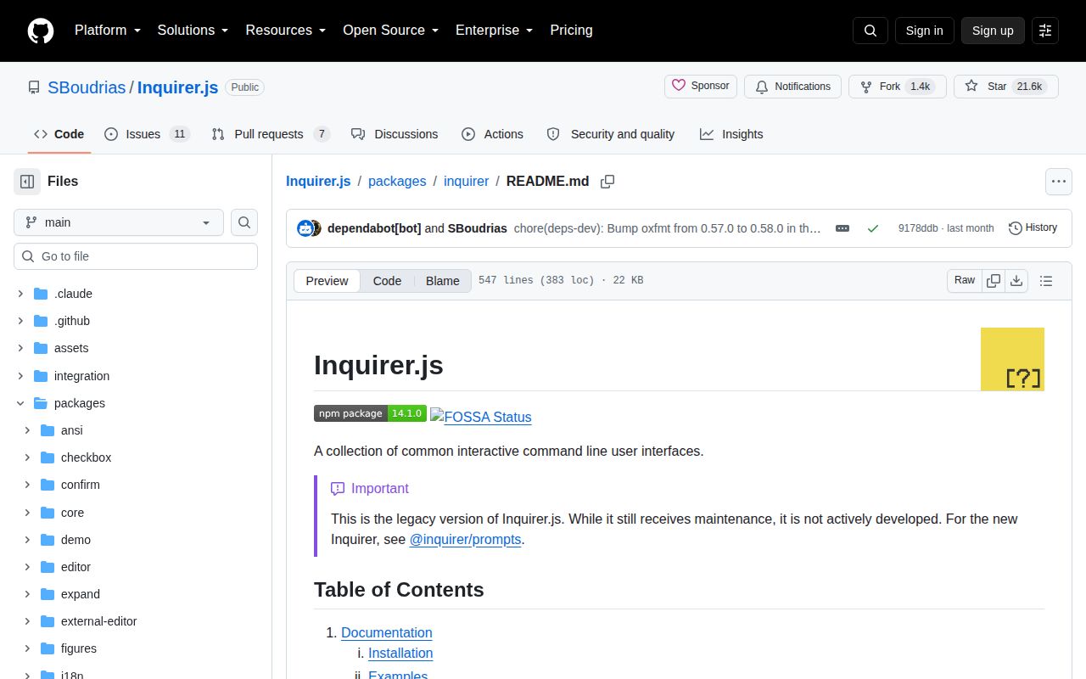Image resolution: width=1086 pixels, height=679 pixels.
Task: Open the Discussions tab
Action: coord(395,134)
